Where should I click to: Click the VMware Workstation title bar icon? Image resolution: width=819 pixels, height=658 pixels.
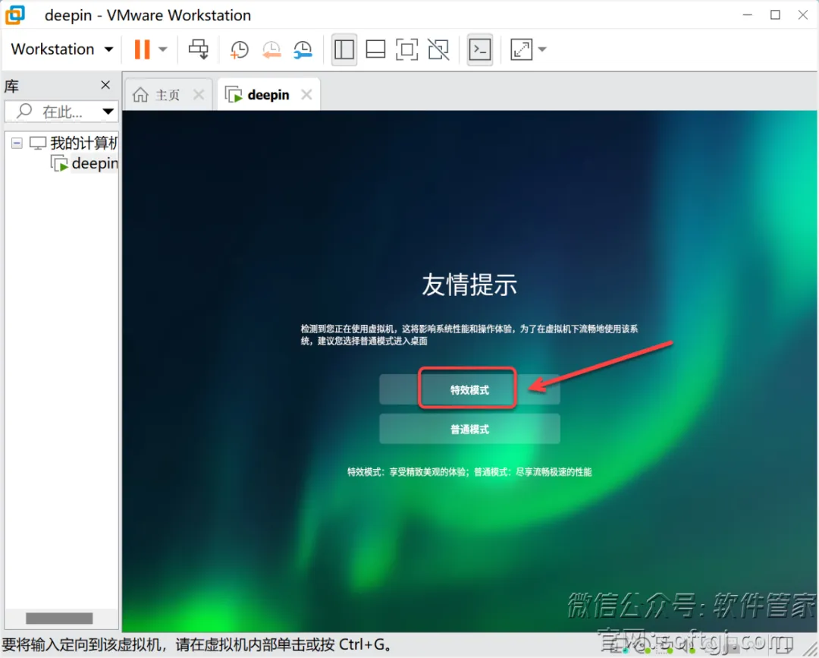[x=14, y=15]
